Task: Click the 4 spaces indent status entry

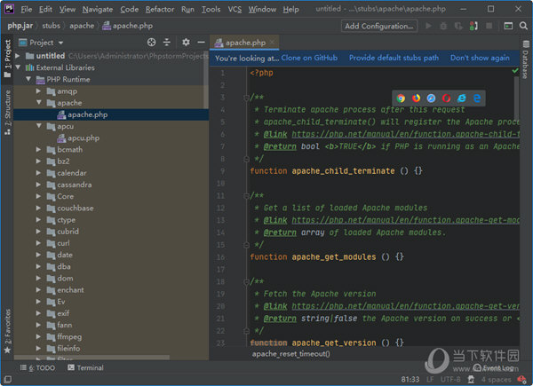Action: click(496, 379)
